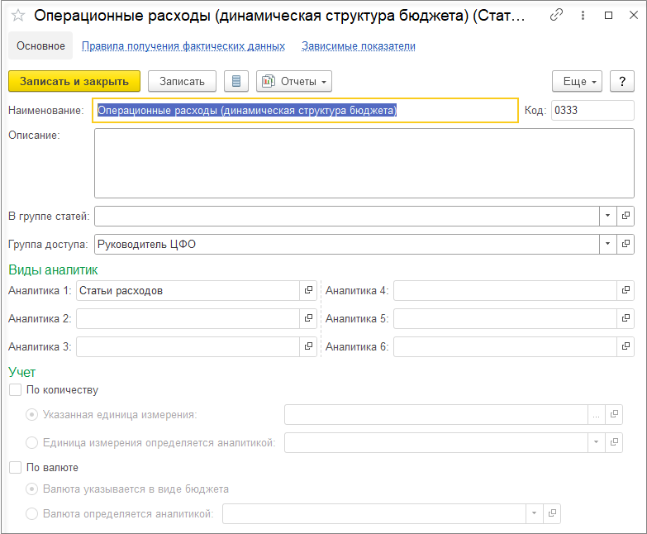Open Аналитика 4 value with open icon
The width and height of the screenshot is (647, 534).
(x=626, y=290)
